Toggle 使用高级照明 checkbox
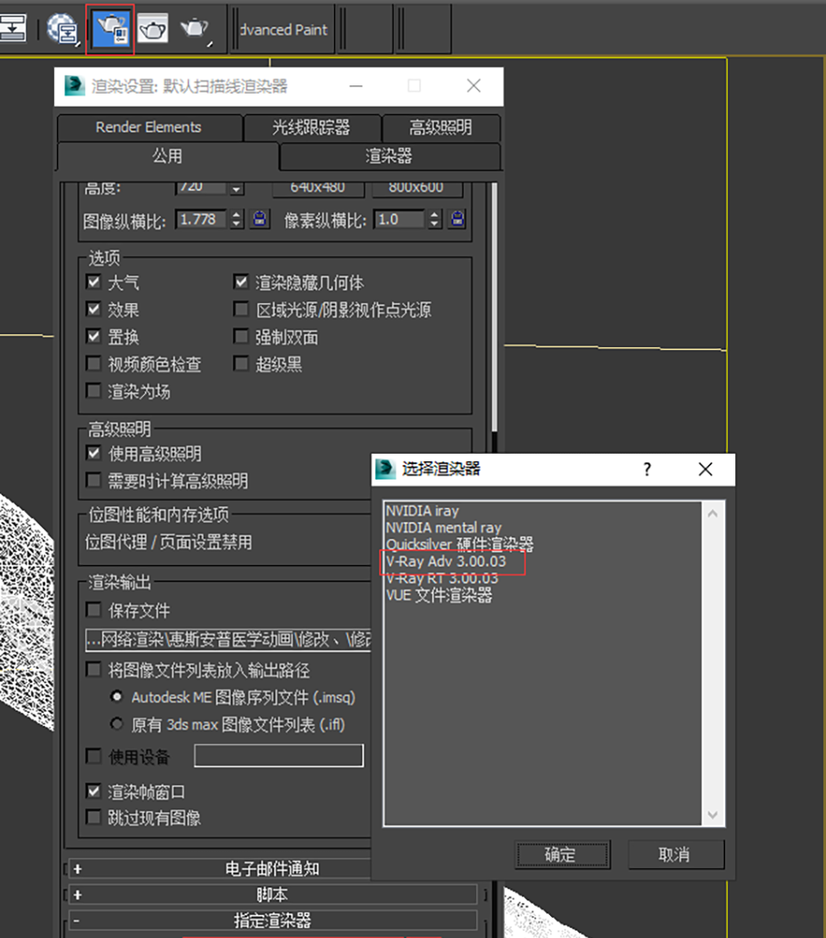This screenshot has width=826, height=938. (x=94, y=453)
